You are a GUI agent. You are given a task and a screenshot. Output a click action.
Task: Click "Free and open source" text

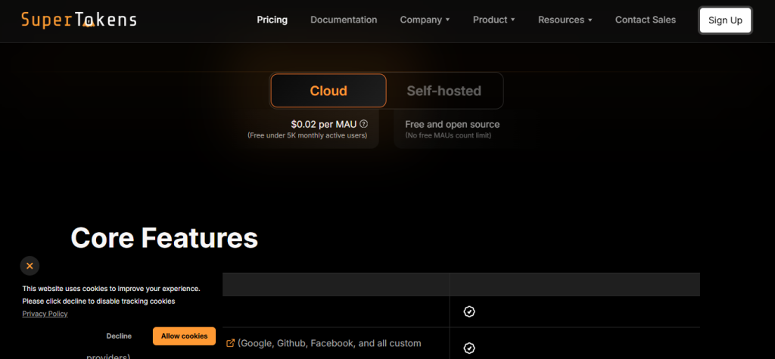click(453, 125)
